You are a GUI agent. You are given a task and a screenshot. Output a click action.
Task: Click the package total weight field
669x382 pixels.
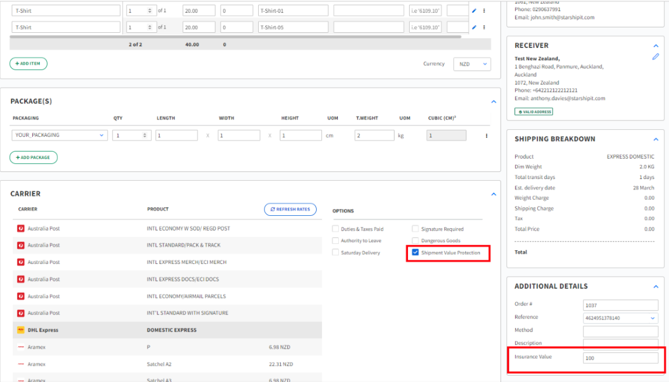374,135
